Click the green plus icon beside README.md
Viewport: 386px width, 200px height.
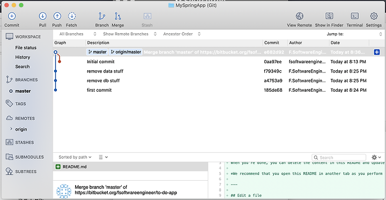[58, 167]
